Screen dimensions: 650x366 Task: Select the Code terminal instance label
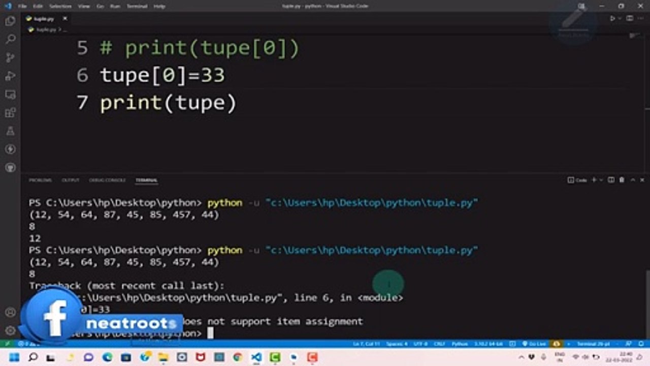click(578, 180)
